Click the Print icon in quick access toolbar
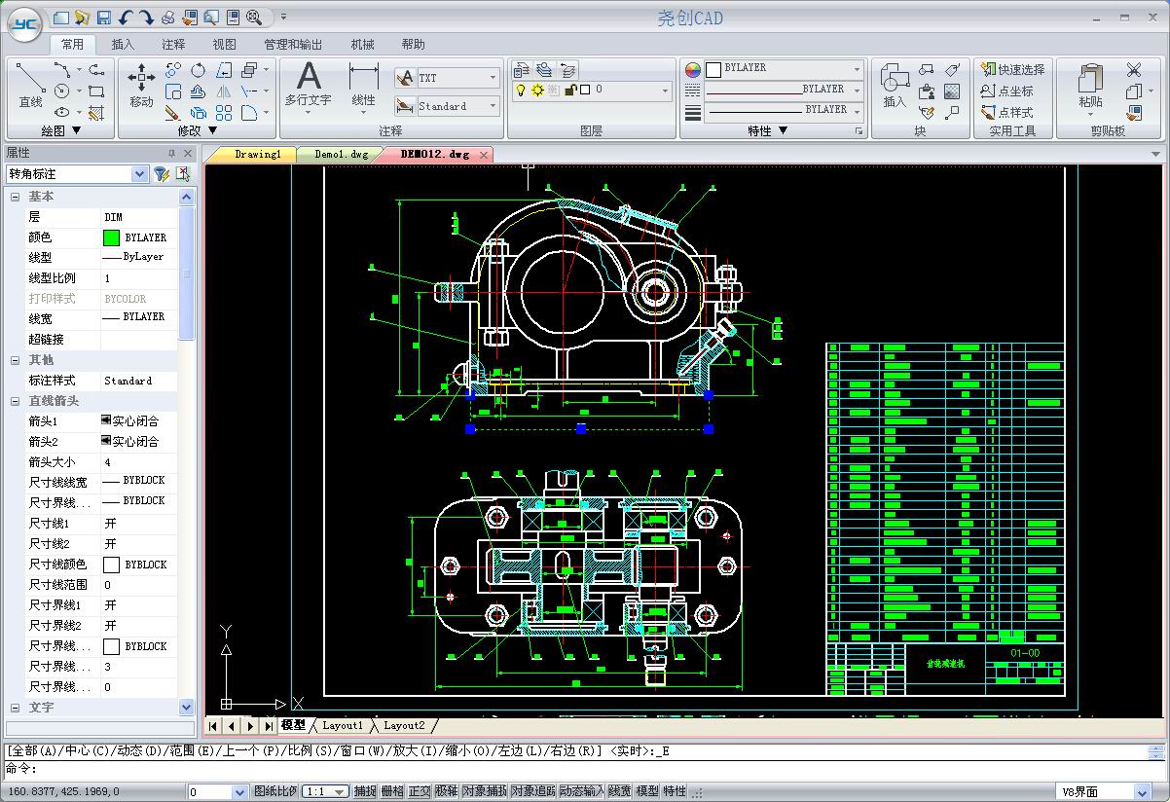The width and height of the screenshot is (1170, 802). click(167, 18)
